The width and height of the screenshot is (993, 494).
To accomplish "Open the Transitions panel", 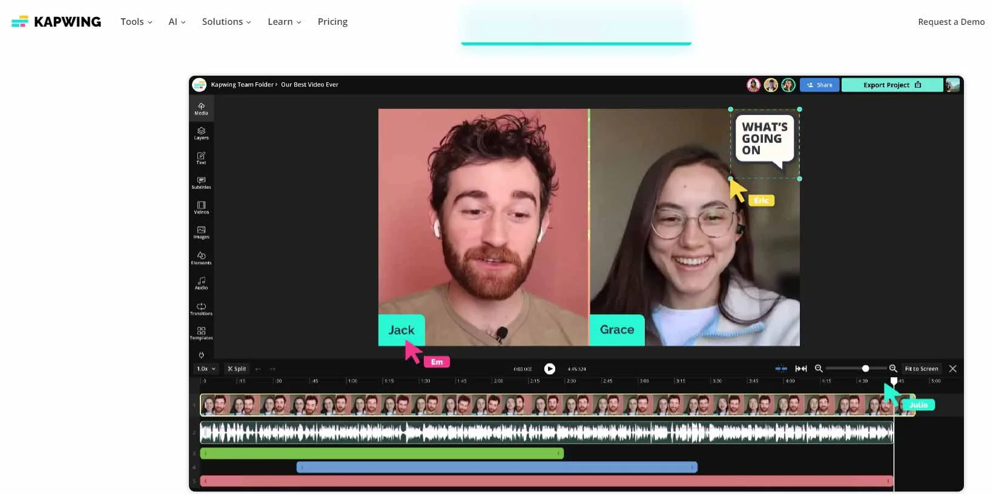I will 201,309.
